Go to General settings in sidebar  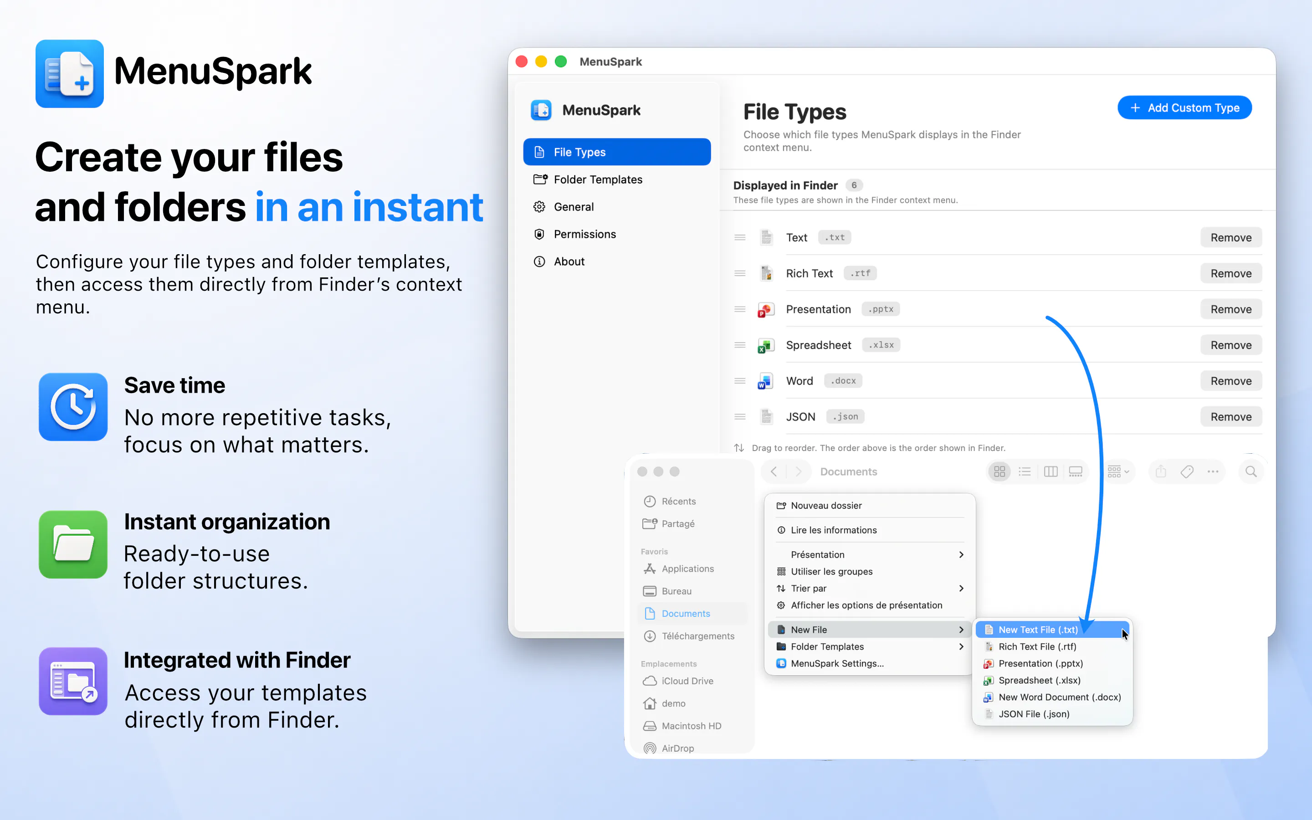616,207
